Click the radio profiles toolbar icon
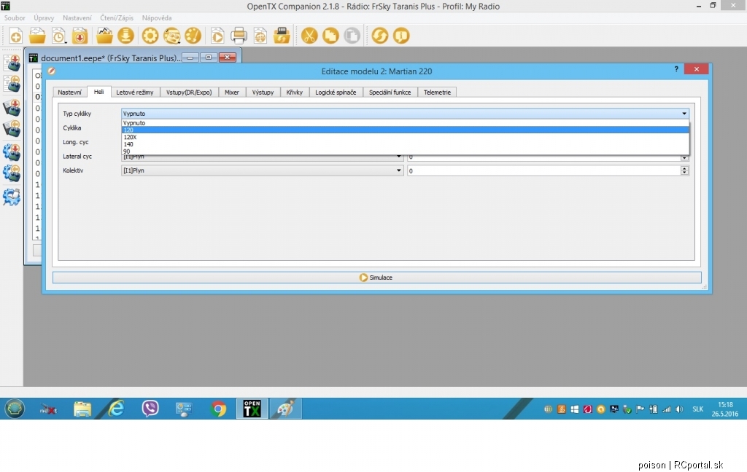The image size is (747, 472). tap(171, 36)
